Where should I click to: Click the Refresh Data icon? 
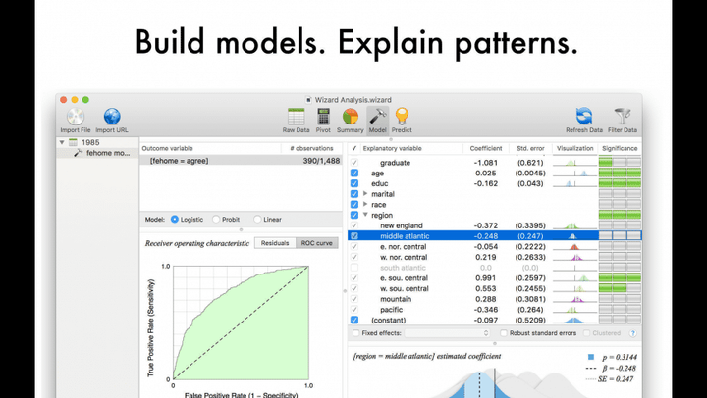[584, 117]
